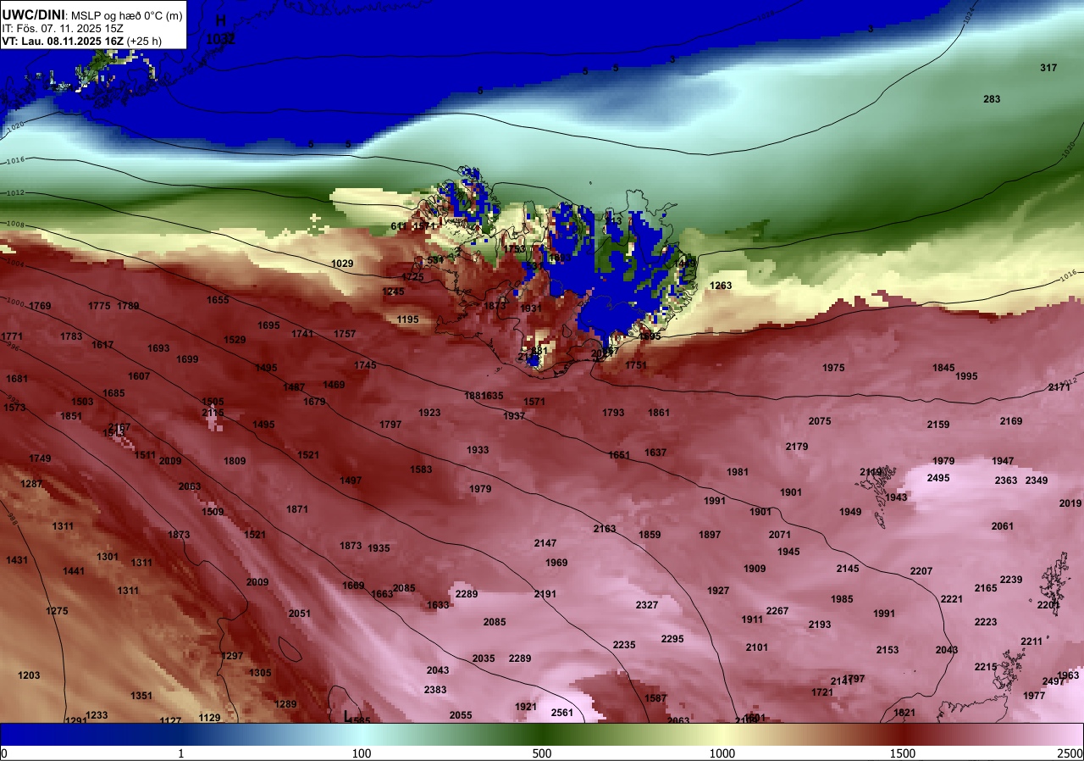
Task: Select the 1203 height value
Action: pyautogui.click(x=29, y=675)
